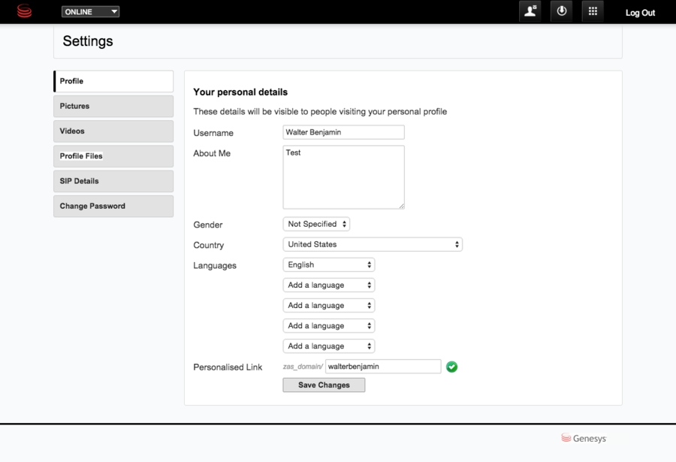Click the circular download arrow icon in header
The image size is (676, 462).
(561, 11)
